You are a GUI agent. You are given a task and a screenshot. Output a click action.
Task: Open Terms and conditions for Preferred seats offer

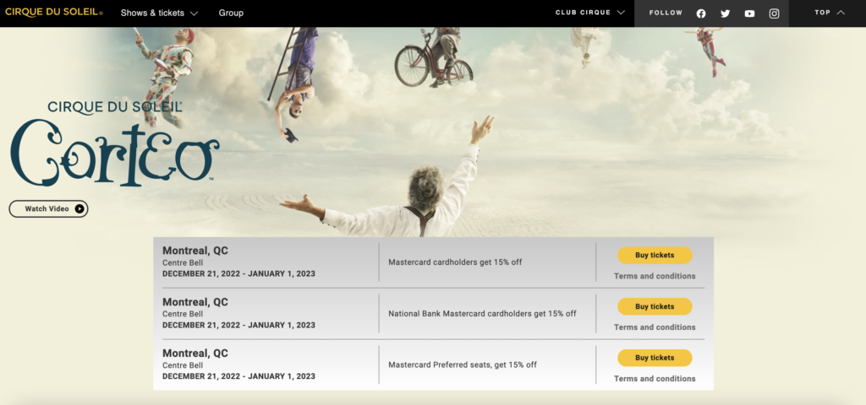[x=655, y=379]
